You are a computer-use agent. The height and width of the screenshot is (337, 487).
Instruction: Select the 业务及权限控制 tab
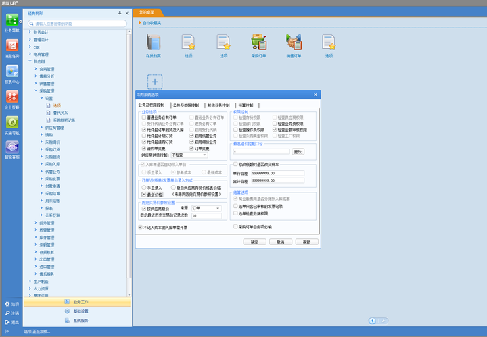152,105
